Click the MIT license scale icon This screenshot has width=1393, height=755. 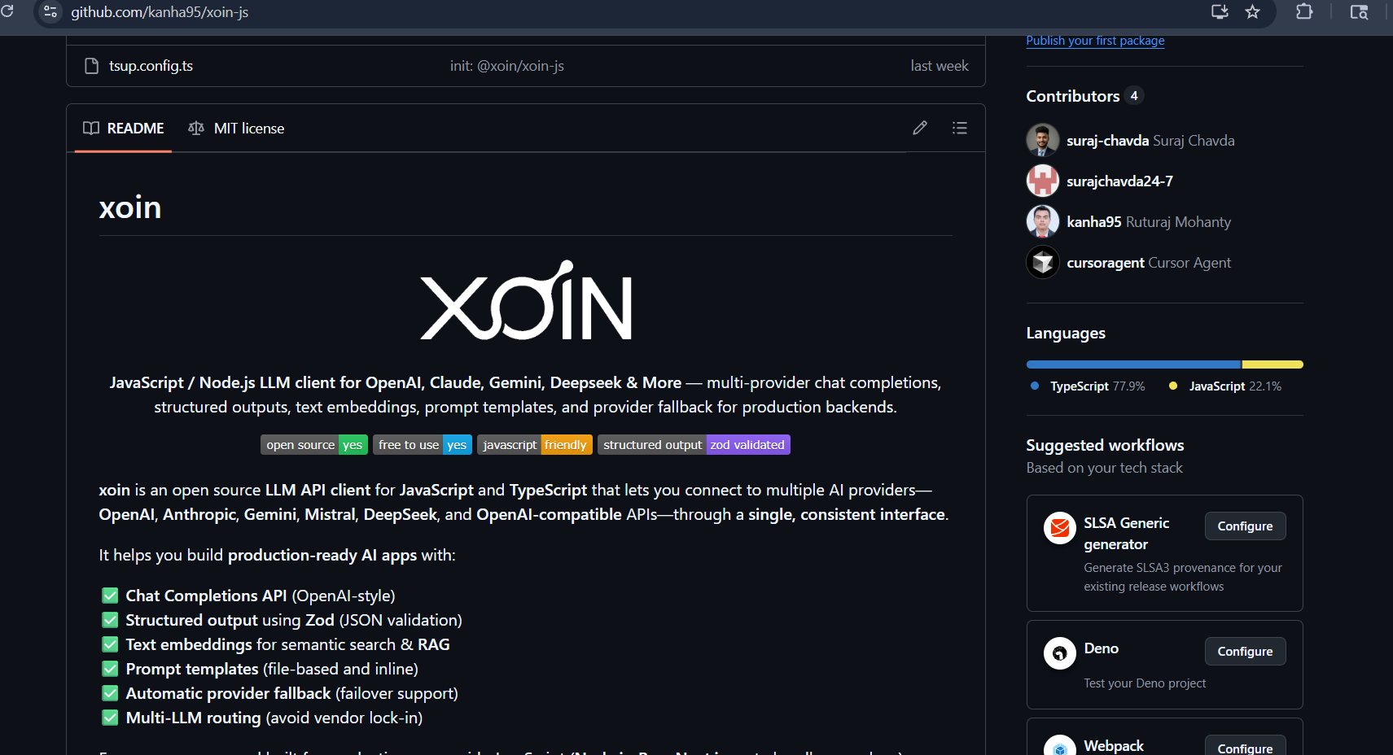pyautogui.click(x=196, y=129)
